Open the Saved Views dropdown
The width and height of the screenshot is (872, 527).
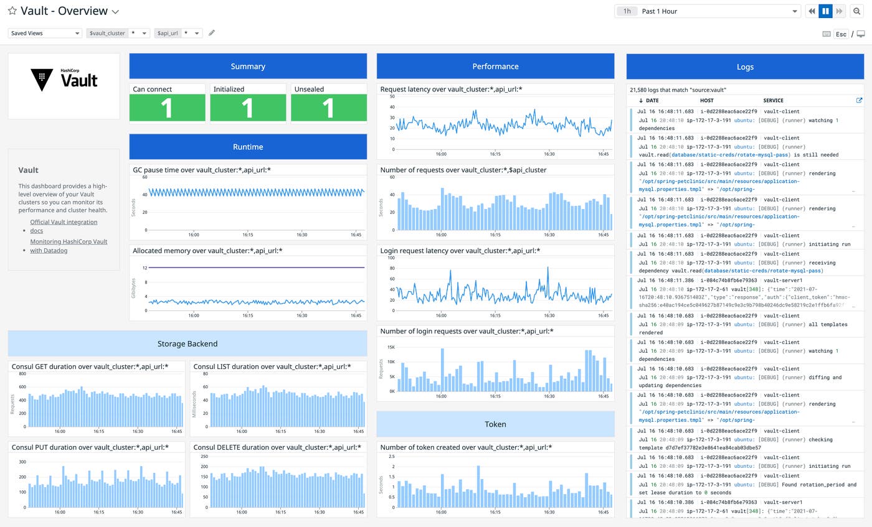pos(44,32)
